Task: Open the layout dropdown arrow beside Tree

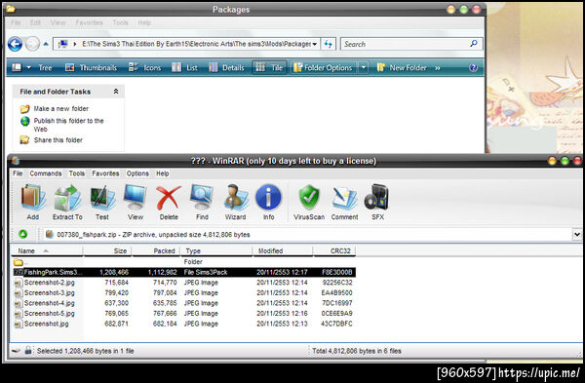Action: click(28, 67)
